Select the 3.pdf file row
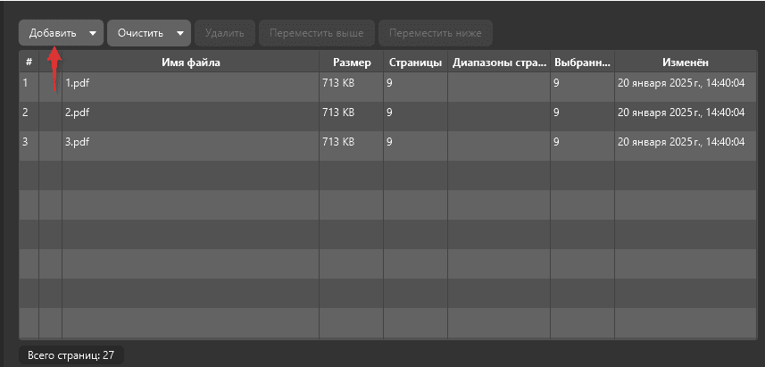 tap(190, 142)
